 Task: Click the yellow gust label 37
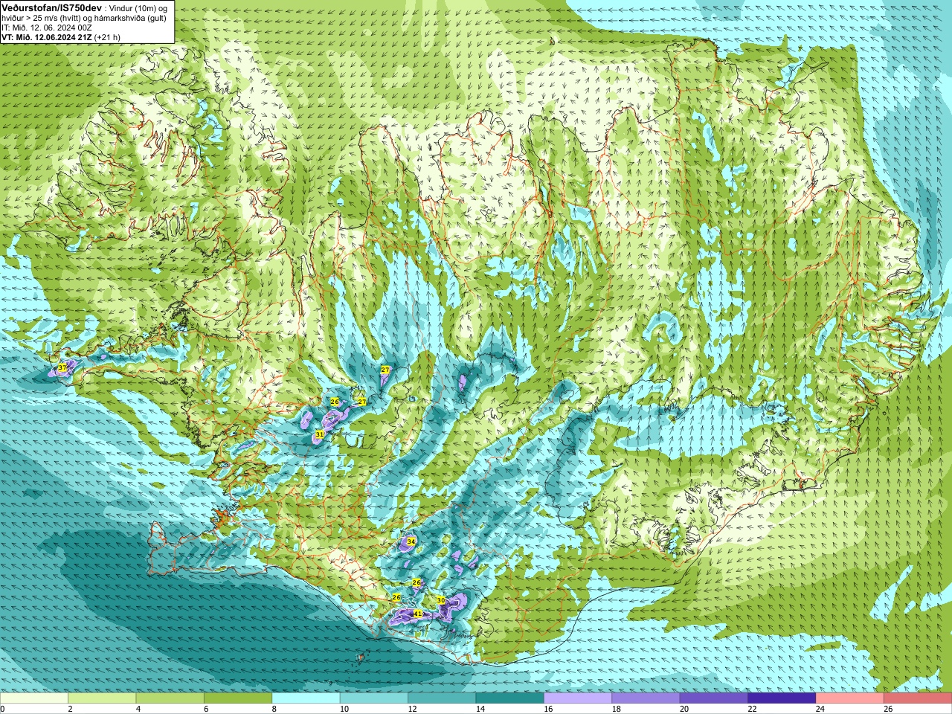pyautogui.click(x=62, y=367)
